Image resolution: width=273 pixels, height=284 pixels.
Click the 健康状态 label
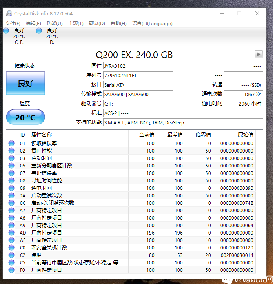pos(25,66)
